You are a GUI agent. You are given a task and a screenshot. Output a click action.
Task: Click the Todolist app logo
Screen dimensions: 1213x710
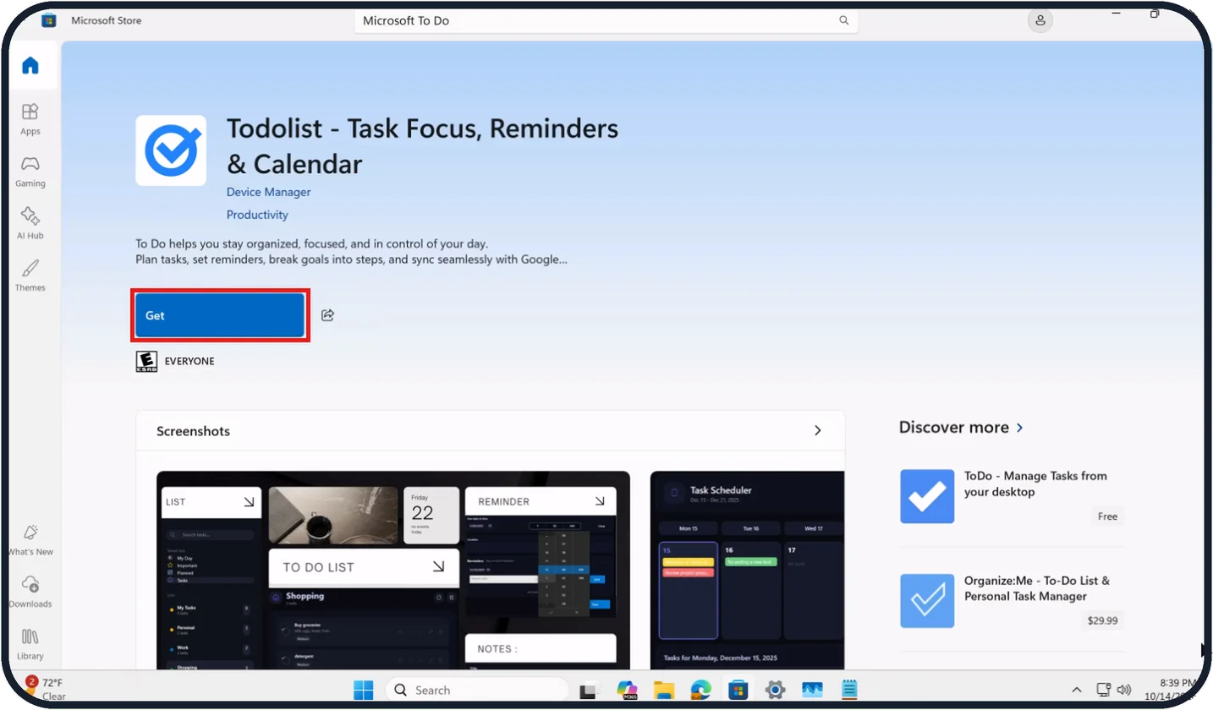tap(171, 150)
